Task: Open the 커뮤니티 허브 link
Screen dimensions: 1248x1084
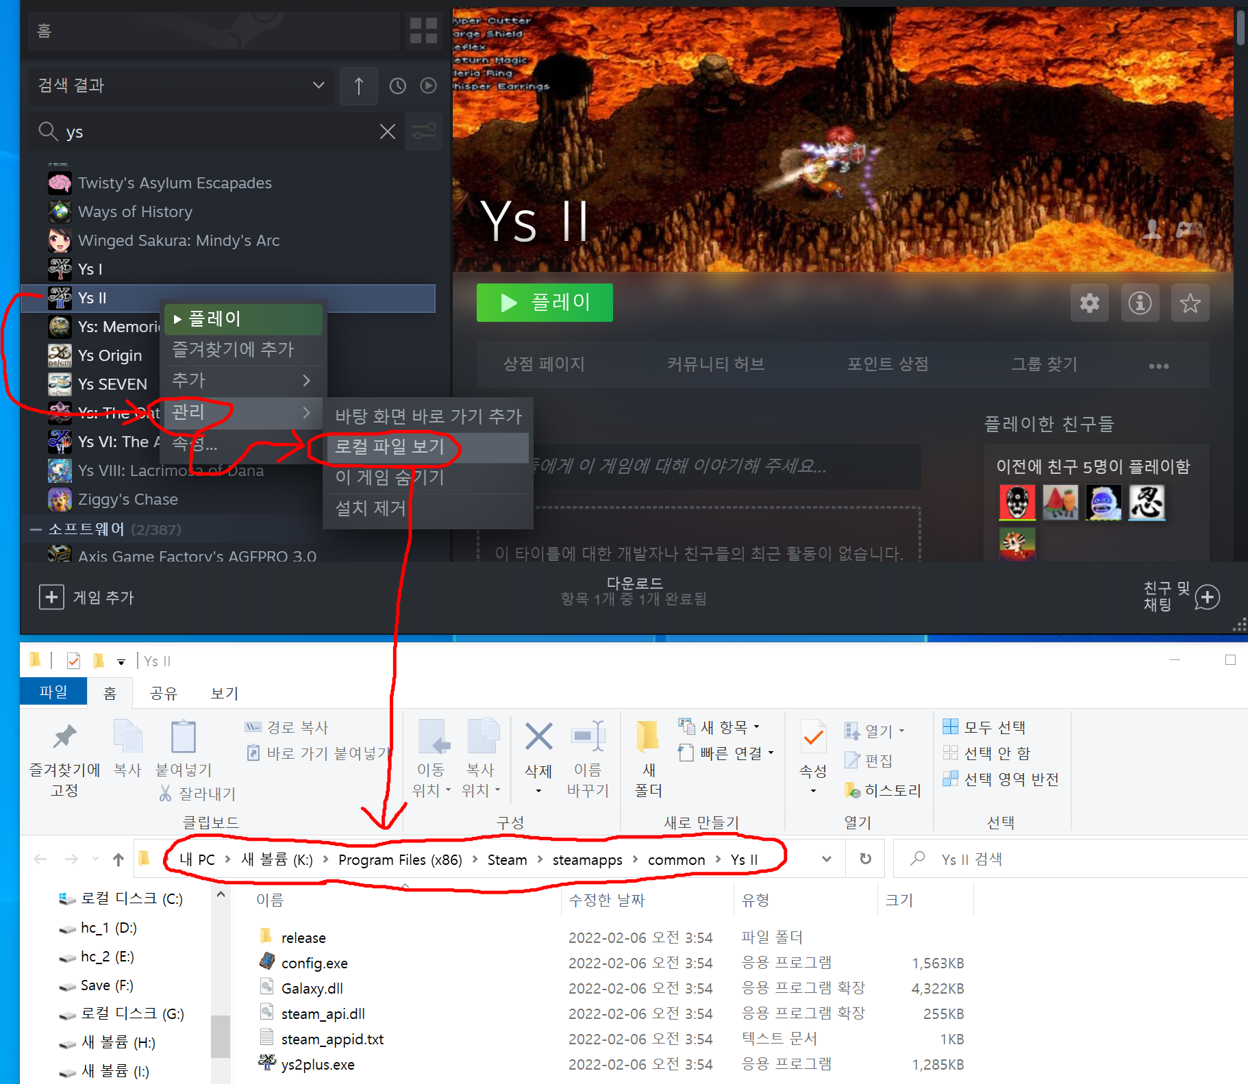Action: pos(716,364)
